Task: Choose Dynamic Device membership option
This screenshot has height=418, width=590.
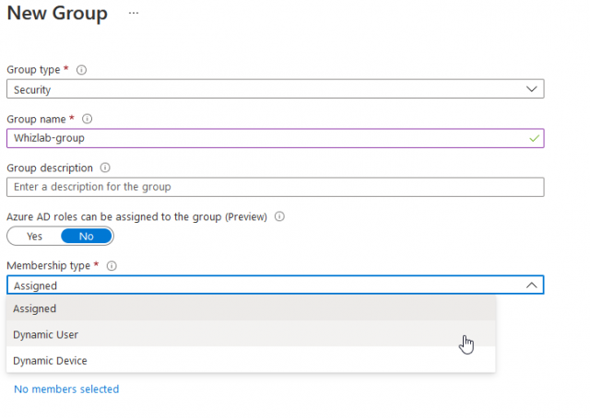Action: (x=50, y=361)
